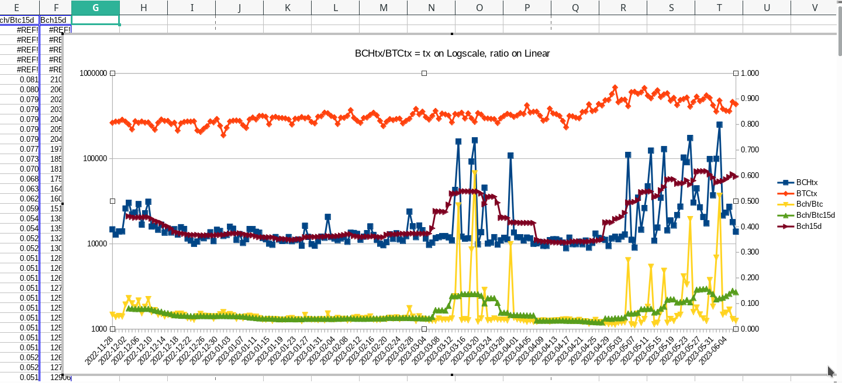This screenshot has height=383, width=842.
Task: Select column L header
Action: [335, 8]
